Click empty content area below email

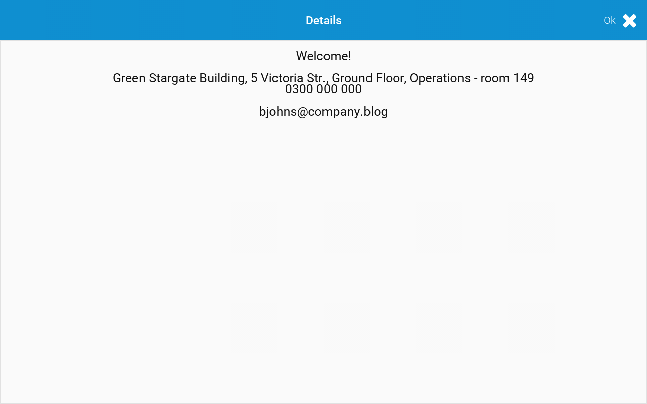[x=323, y=252]
